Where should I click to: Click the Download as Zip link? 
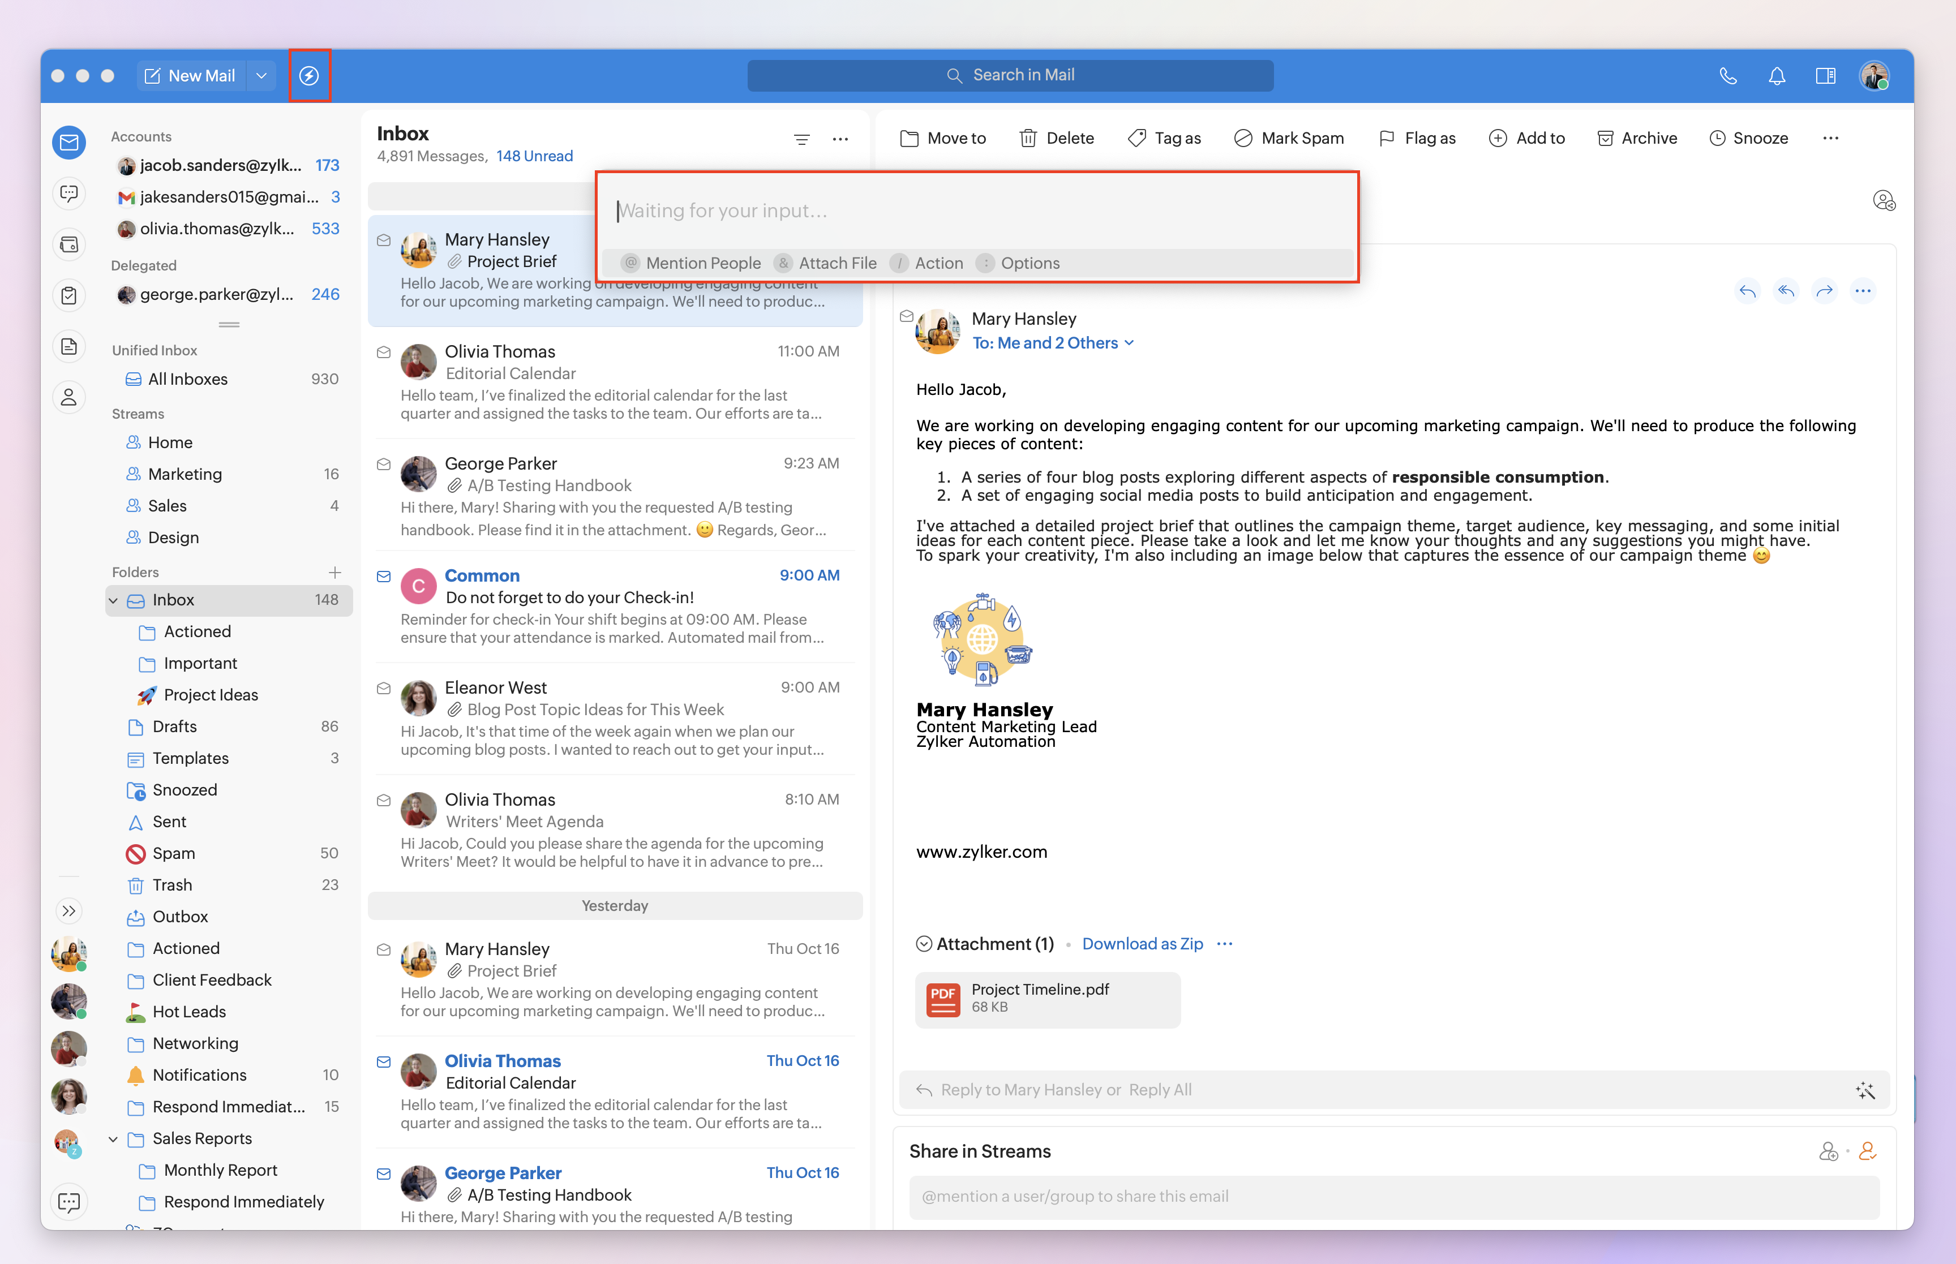pos(1142,944)
